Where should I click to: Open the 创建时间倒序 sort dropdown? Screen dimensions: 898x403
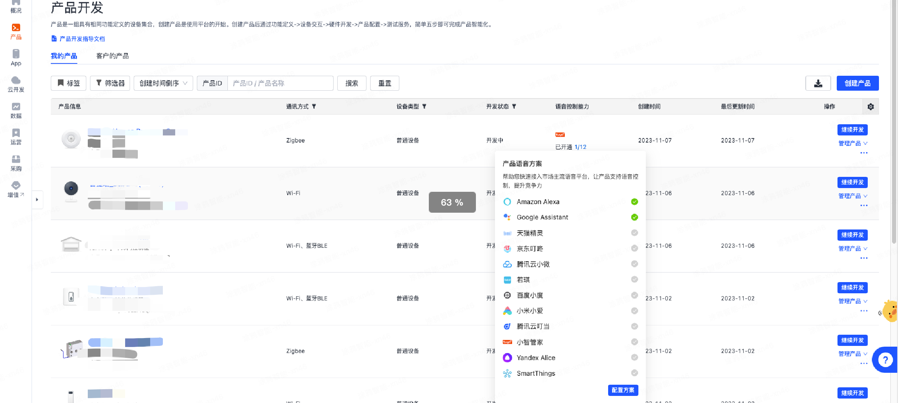coord(163,83)
